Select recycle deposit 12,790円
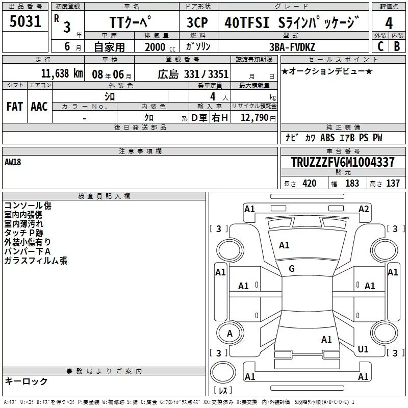This screenshot has height=408, width=408. [x=258, y=118]
